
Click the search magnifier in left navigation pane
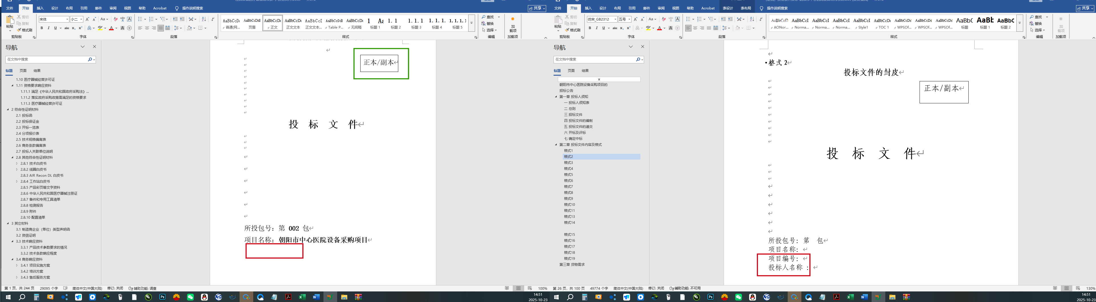[90, 60]
